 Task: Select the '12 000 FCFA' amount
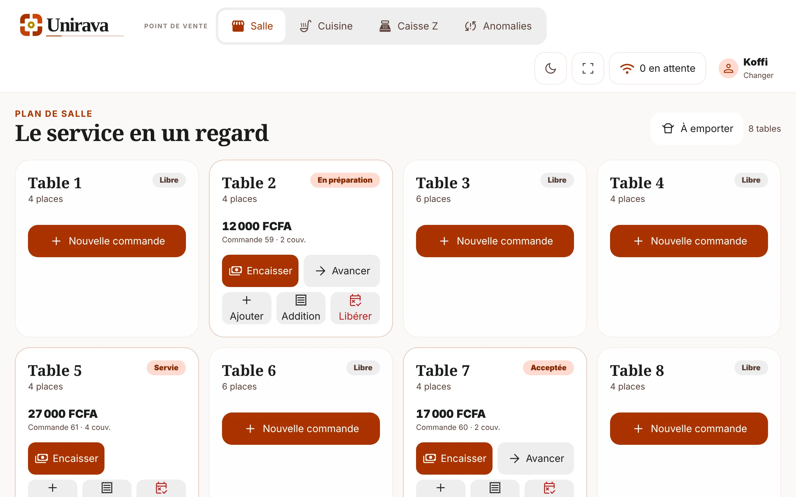(x=257, y=226)
